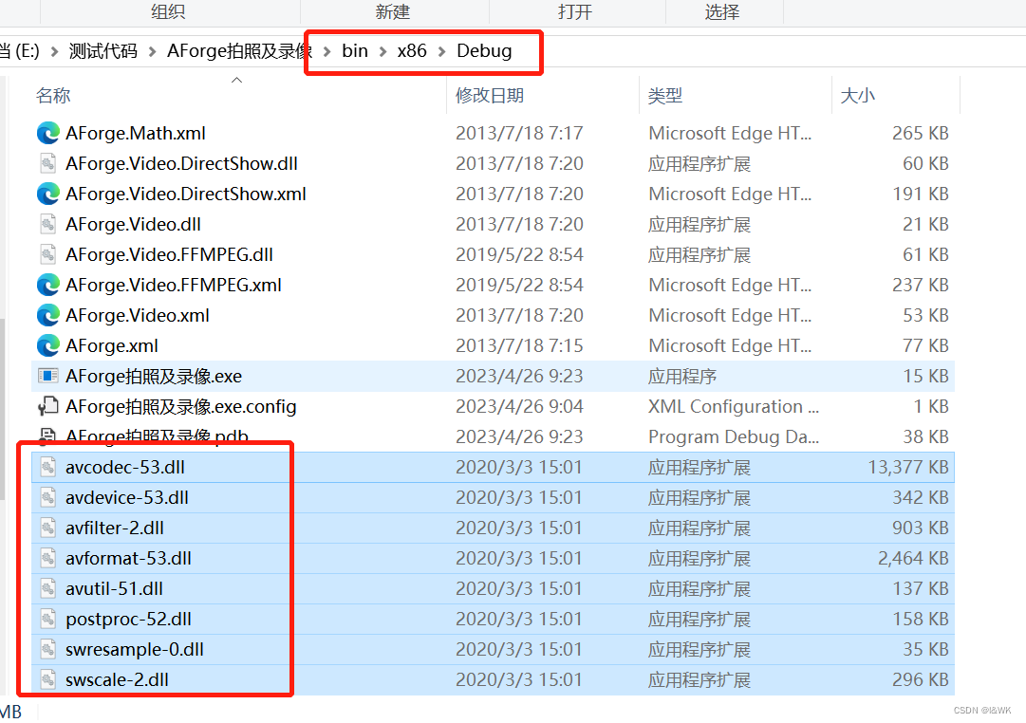Click the AForge.Video.FFMPEG.xml Edge icon
Image resolution: width=1026 pixels, height=723 pixels.
tap(47, 285)
